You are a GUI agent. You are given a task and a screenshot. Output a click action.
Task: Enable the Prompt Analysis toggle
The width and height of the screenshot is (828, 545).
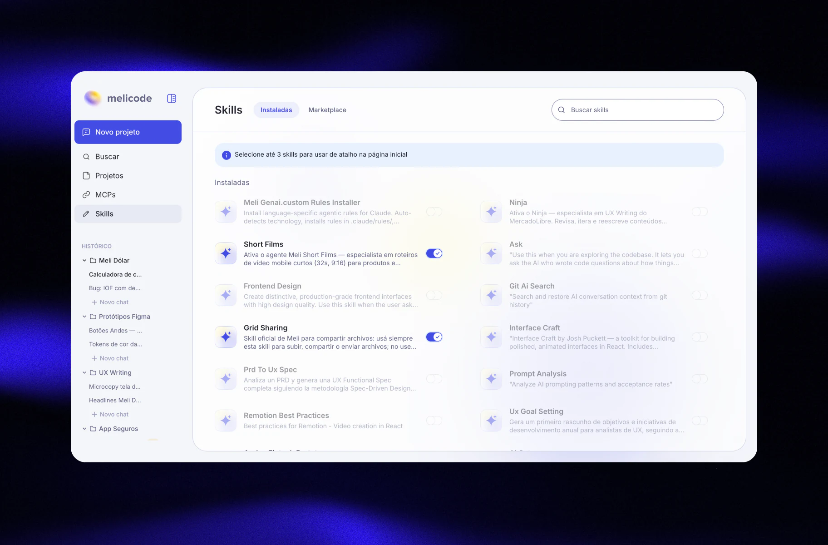point(700,379)
